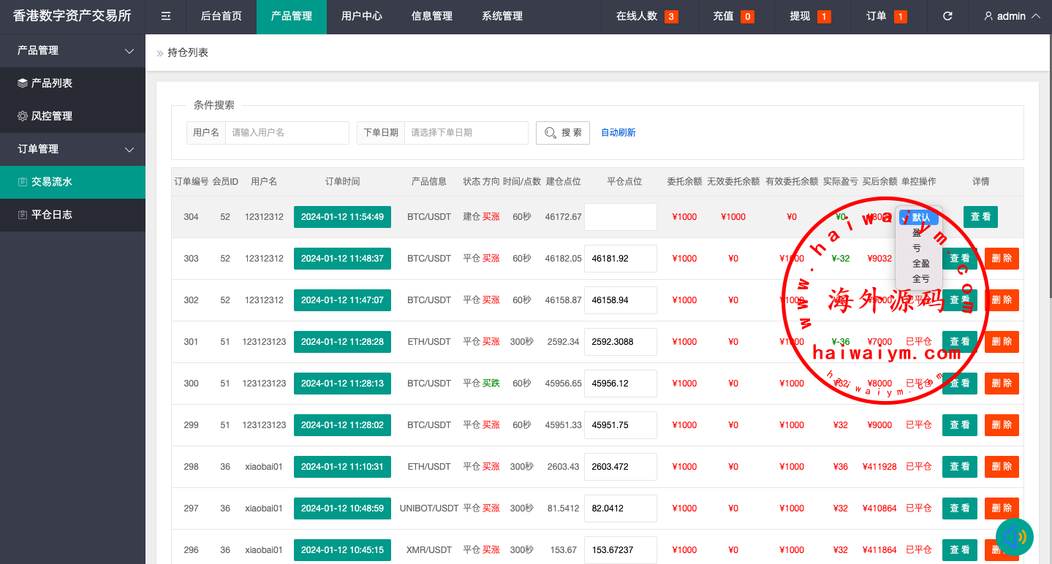Switch to the 用户中心 top tab
Screen dimensions: 1052x564
point(362,16)
